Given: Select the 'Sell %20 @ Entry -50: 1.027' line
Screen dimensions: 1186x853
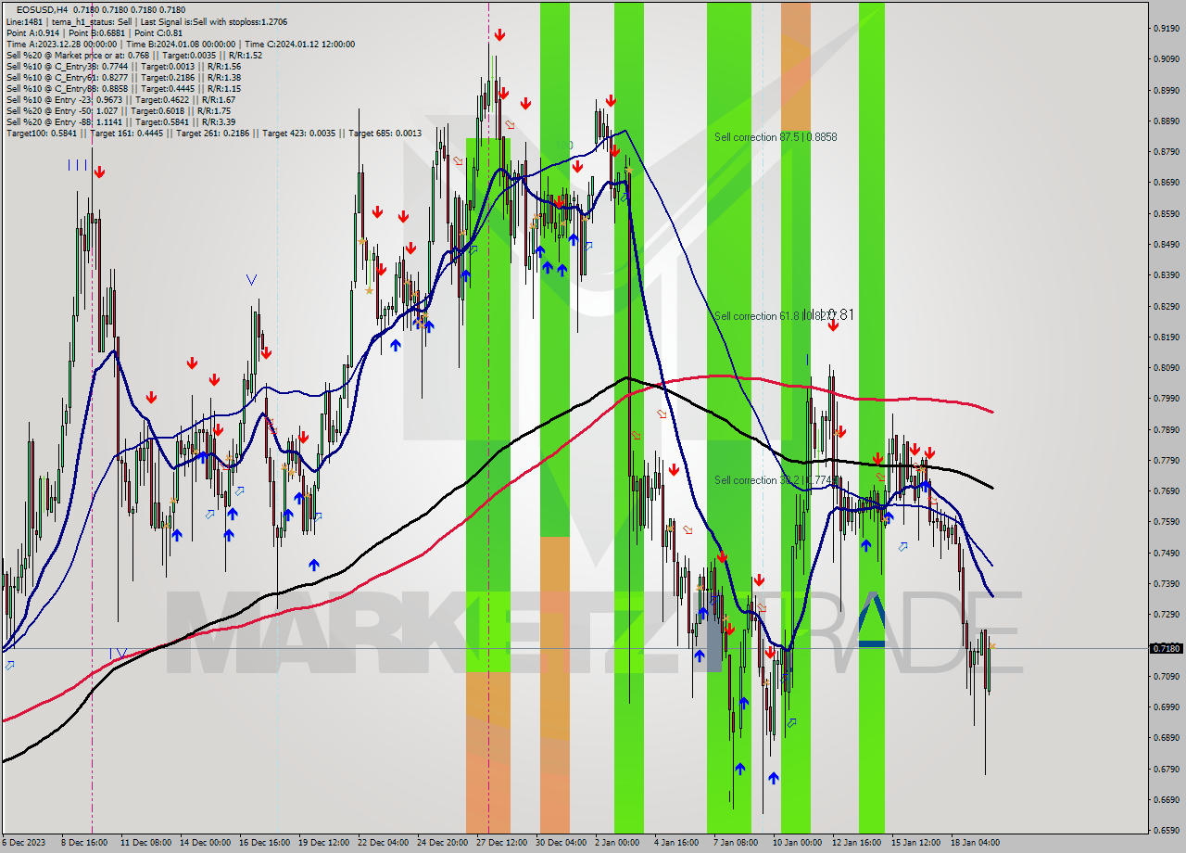Looking at the screenshot, I should 61,110.
